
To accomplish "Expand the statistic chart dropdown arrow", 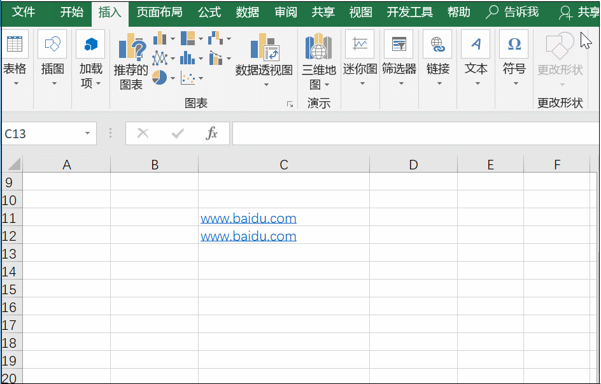I will pyautogui.click(x=201, y=59).
